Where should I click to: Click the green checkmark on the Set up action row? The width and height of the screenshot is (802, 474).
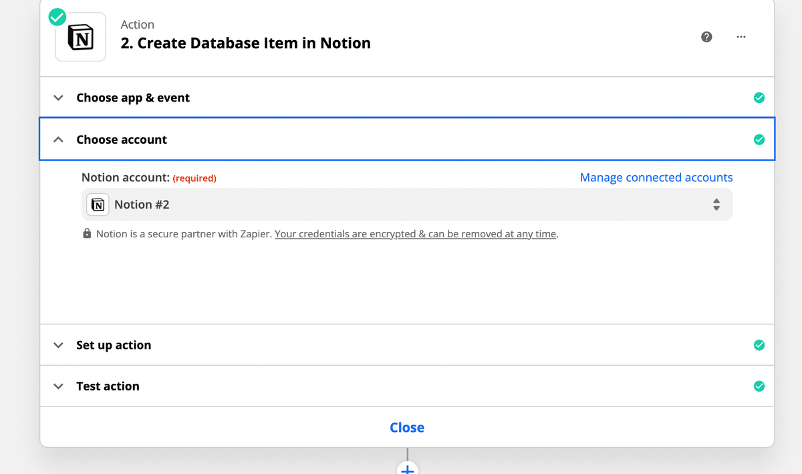coord(759,345)
